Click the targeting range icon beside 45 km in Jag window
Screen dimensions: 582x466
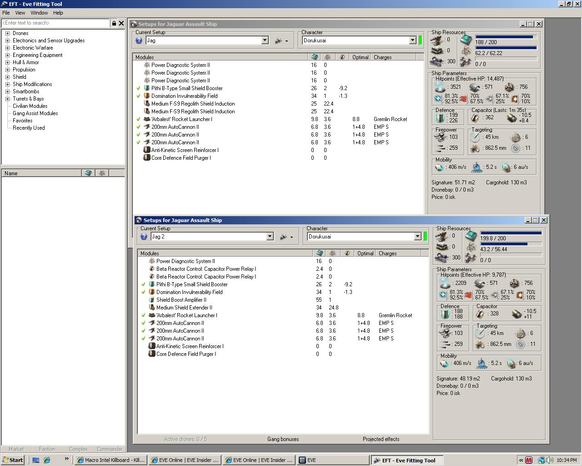[476, 137]
